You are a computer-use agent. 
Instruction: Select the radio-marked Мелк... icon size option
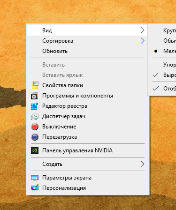tap(162, 51)
